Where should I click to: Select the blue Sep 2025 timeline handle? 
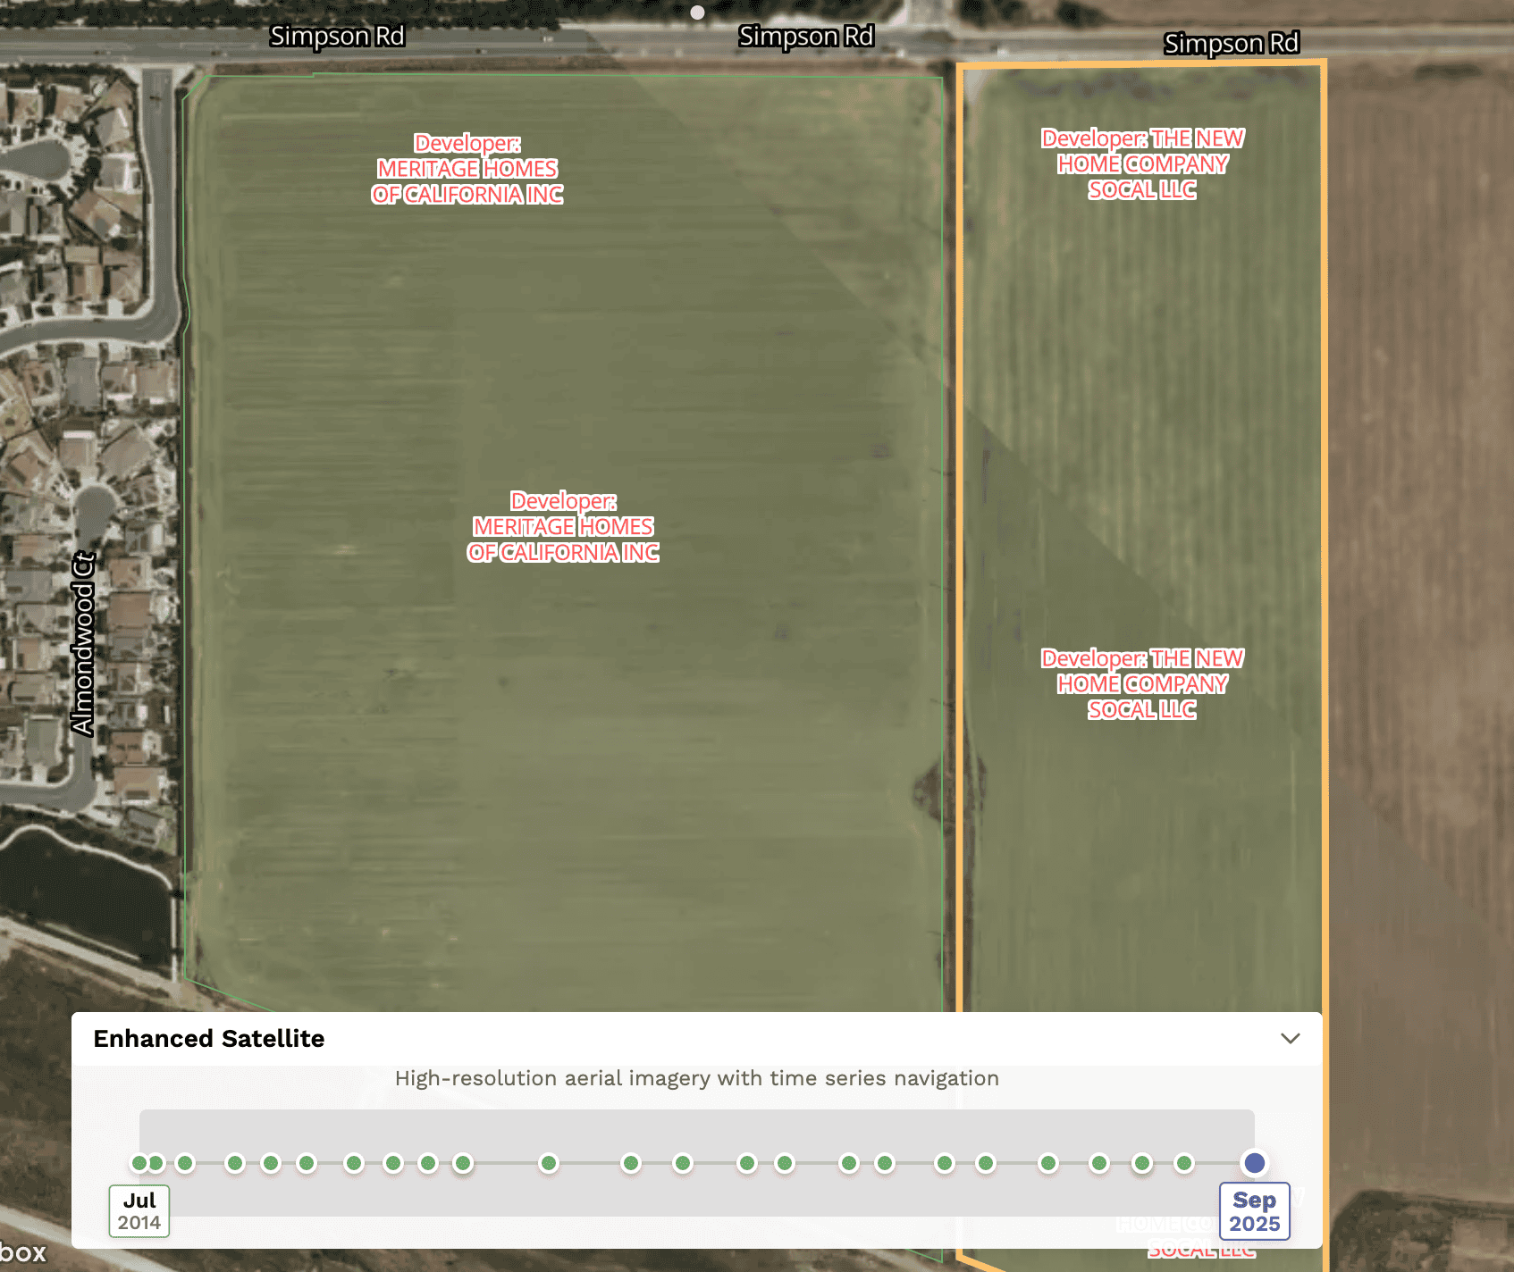pyautogui.click(x=1254, y=1162)
